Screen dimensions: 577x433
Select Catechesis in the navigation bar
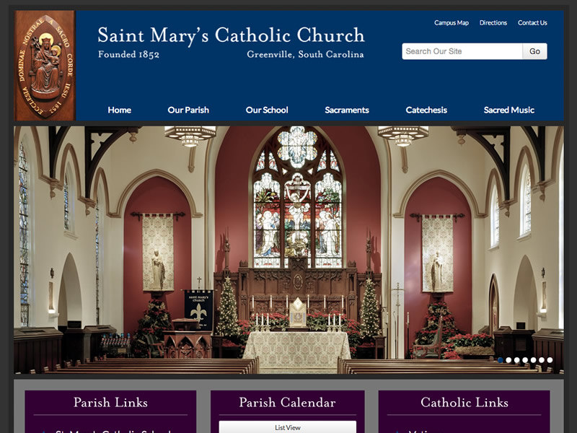coord(426,110)
